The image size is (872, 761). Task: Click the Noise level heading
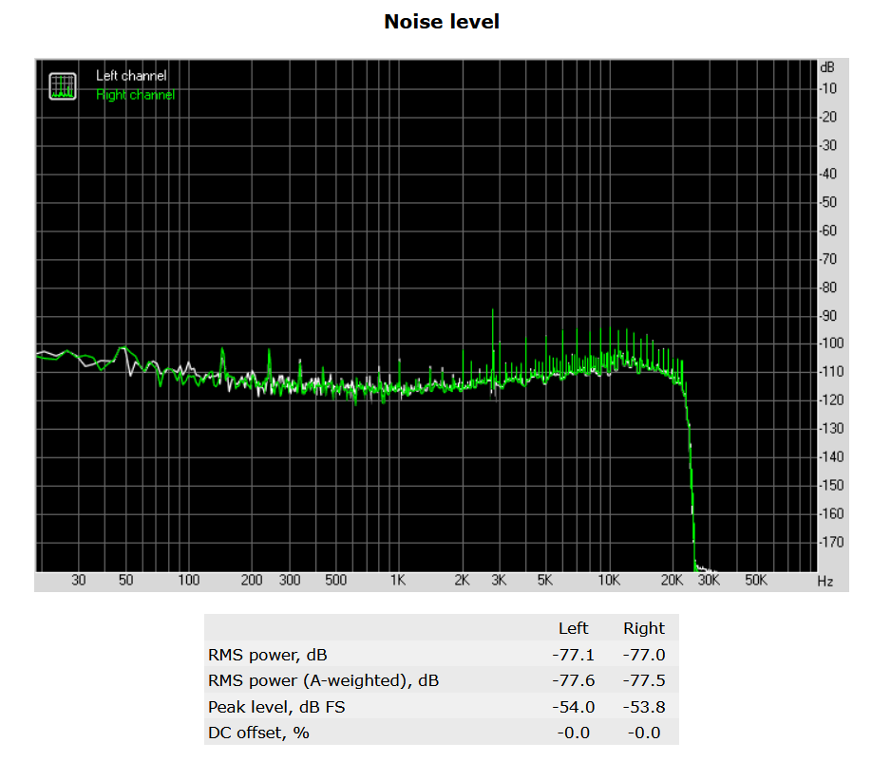[x=442, y=22]
